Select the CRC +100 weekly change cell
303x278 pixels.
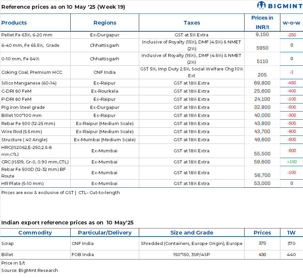point(292,162)
